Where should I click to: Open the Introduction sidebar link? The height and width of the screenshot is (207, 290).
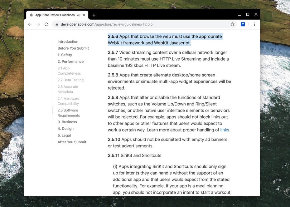point(68,42)
